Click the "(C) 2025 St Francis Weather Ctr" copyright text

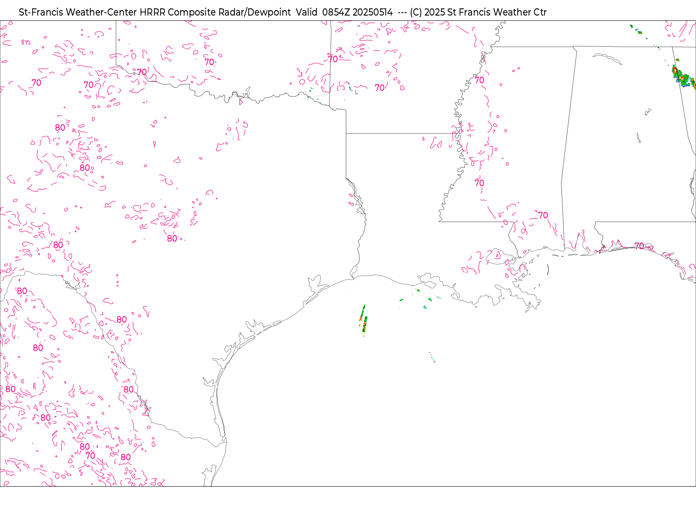pyautogui.click(x=478, y=12)
